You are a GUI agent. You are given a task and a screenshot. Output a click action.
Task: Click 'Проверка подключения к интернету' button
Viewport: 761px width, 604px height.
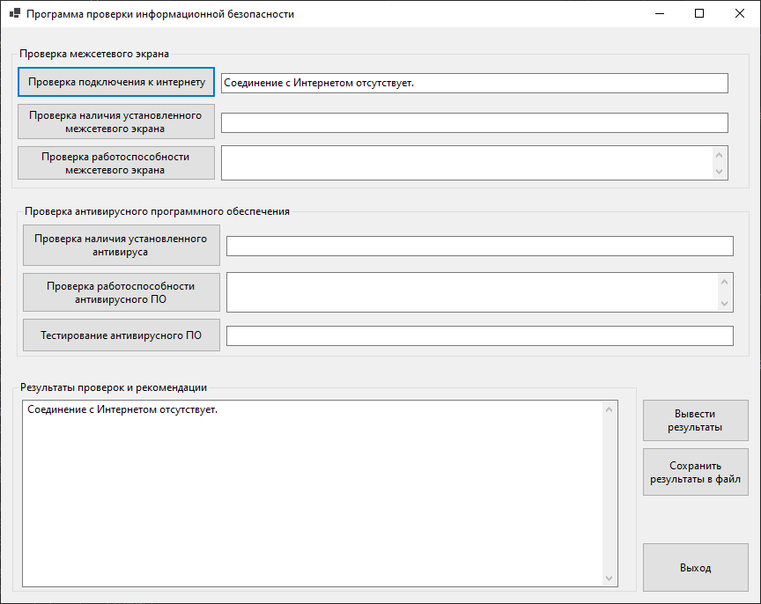(x=116, y=82)
